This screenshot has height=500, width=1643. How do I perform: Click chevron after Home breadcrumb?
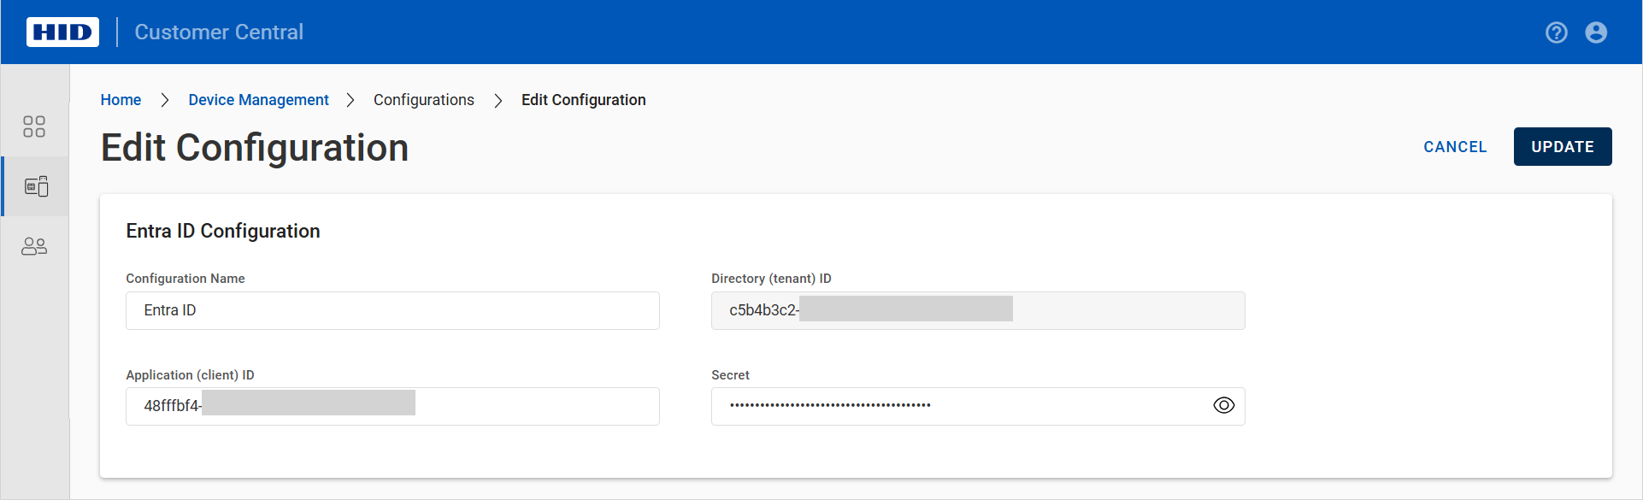tap(165, 101)
